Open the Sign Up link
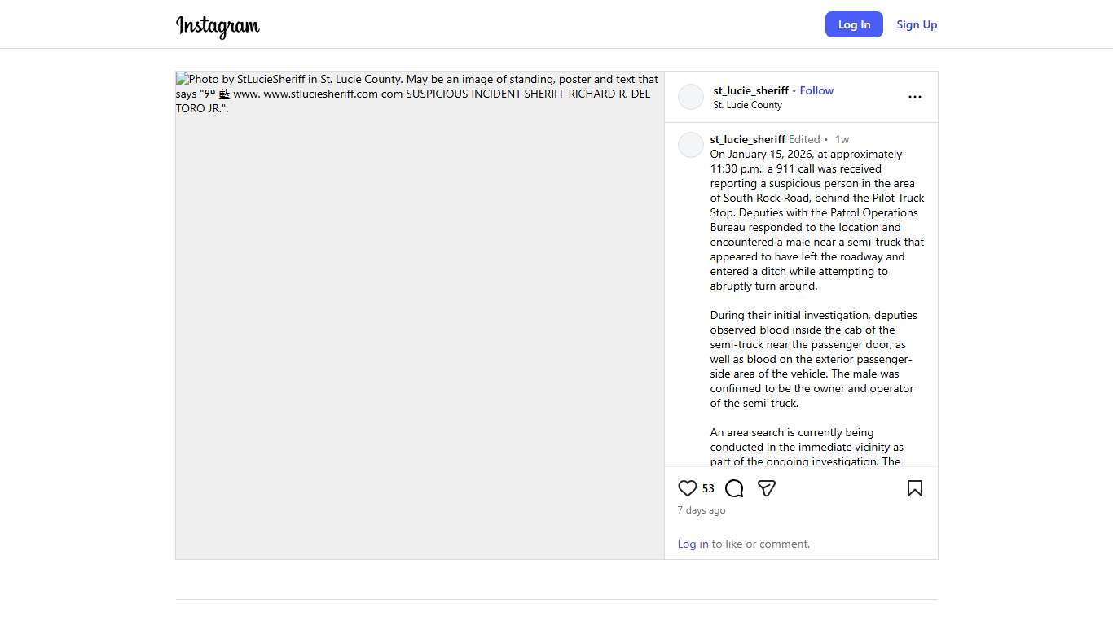This screenshot has width=1113, height=625. point(917,24)
